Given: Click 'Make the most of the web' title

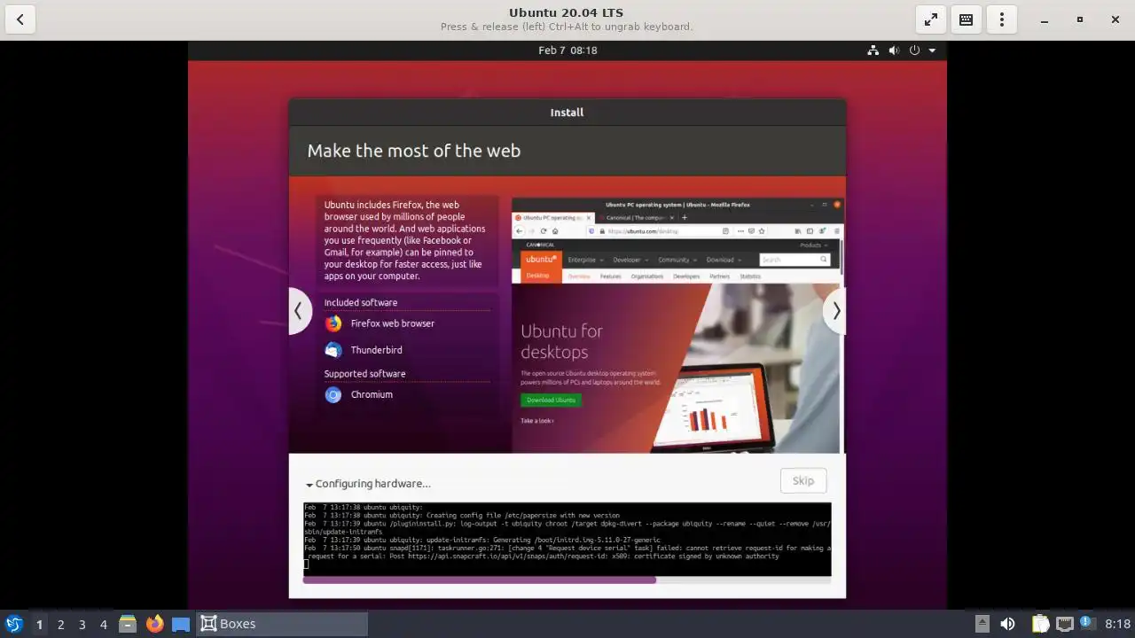Looking at the screenshot, I should pos(414,151).
